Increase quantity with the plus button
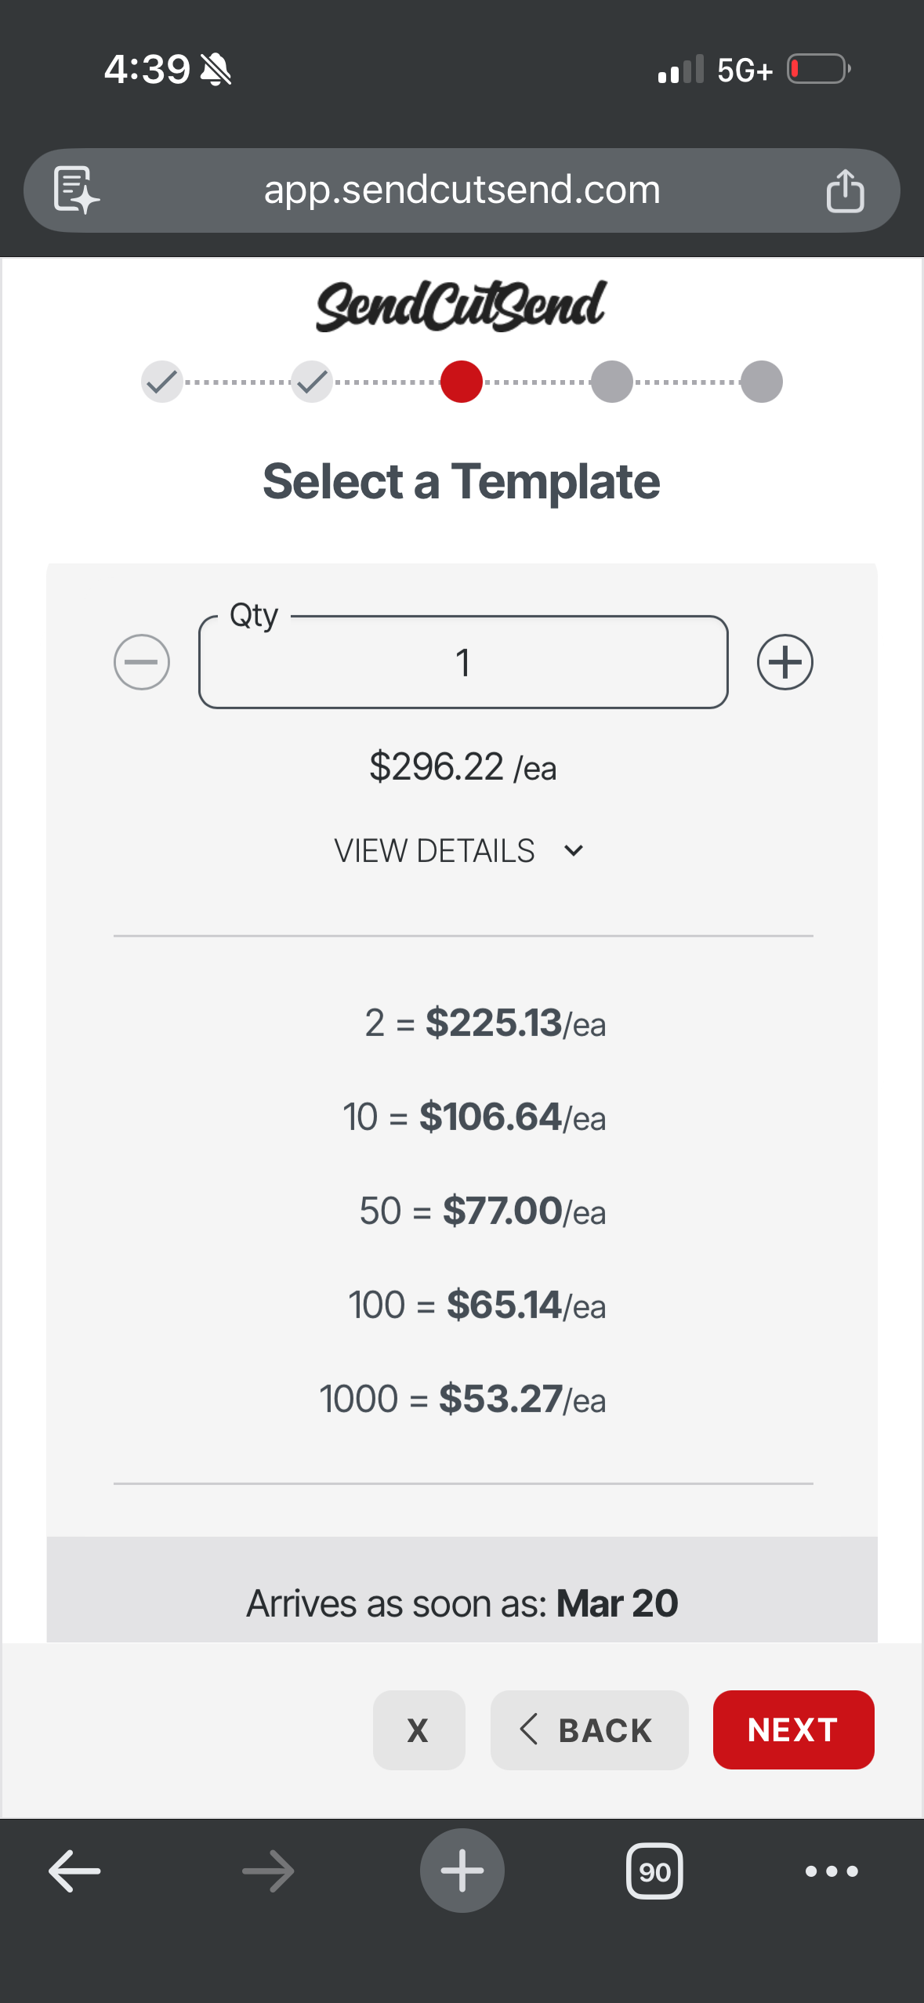The height and width of the screenshot is (2003, 924). pos(784,662)
